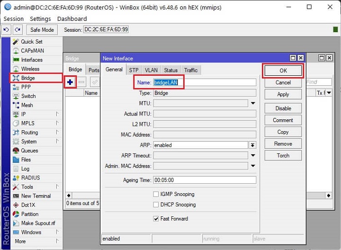Screen dimensions: 341x250
Task: Click the Ageing Time field
Action: point(205,180)
